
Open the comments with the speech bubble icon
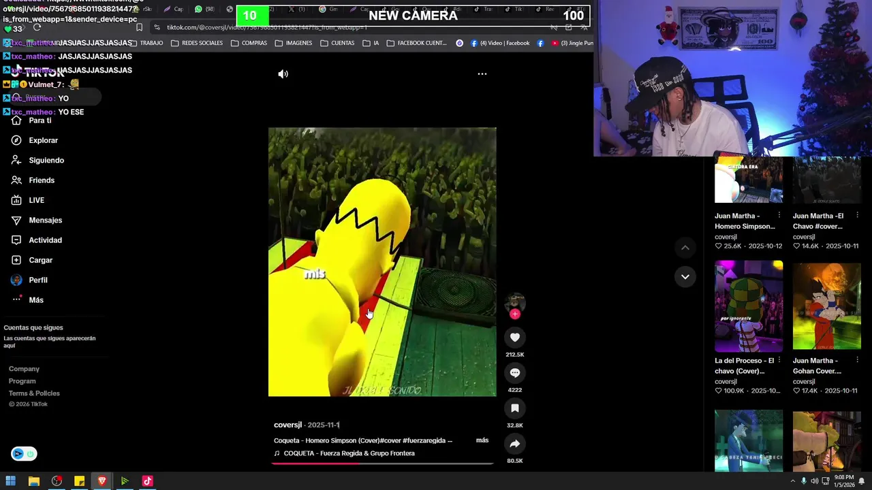click(515, 373)
